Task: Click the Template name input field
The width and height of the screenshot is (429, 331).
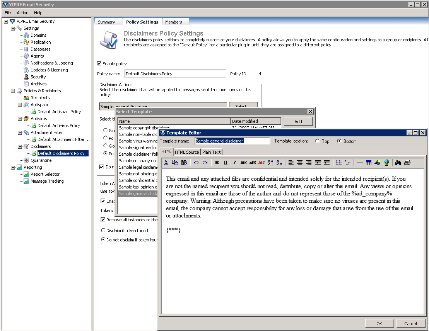Action: [x=232, y=141]
